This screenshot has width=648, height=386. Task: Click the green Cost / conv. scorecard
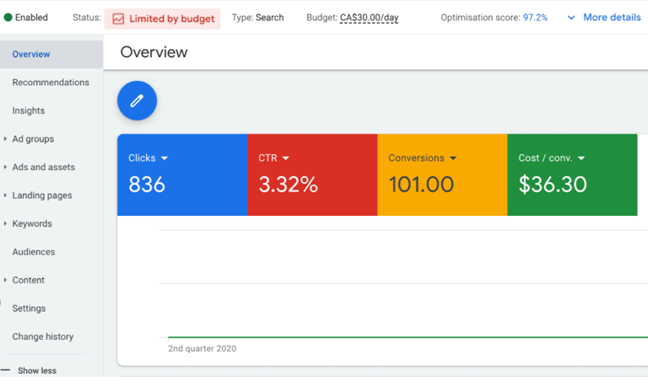tap(572, 174)
